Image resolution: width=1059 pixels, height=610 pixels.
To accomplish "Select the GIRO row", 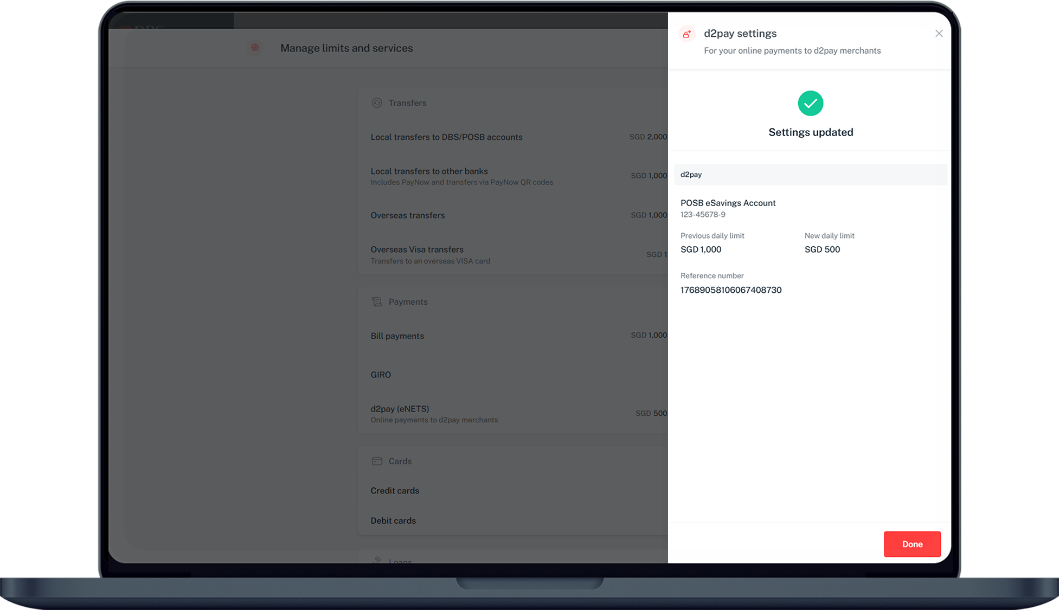I will point(381,375).
